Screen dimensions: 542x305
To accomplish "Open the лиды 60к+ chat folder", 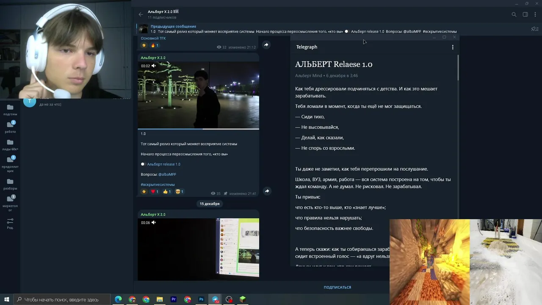I will point(10,145).
